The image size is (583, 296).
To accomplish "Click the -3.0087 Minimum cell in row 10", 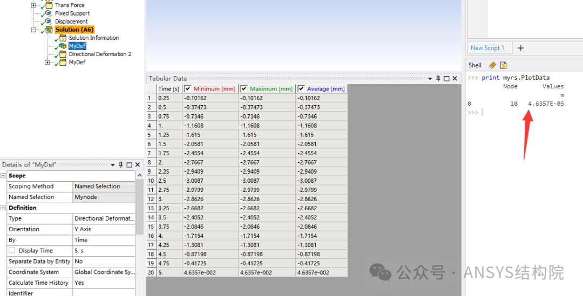I will tap(210, 181).
